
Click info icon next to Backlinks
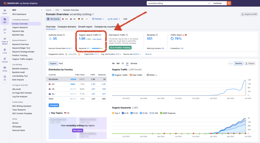[x=157, y=35]
